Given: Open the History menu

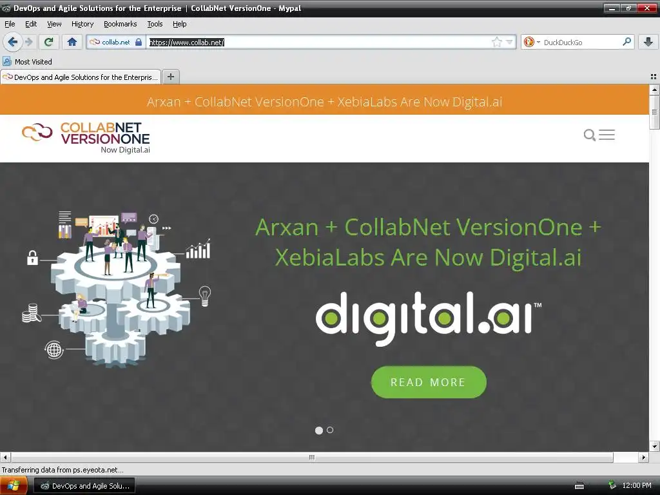Looking at the screenshot, I should click(82, 24).
